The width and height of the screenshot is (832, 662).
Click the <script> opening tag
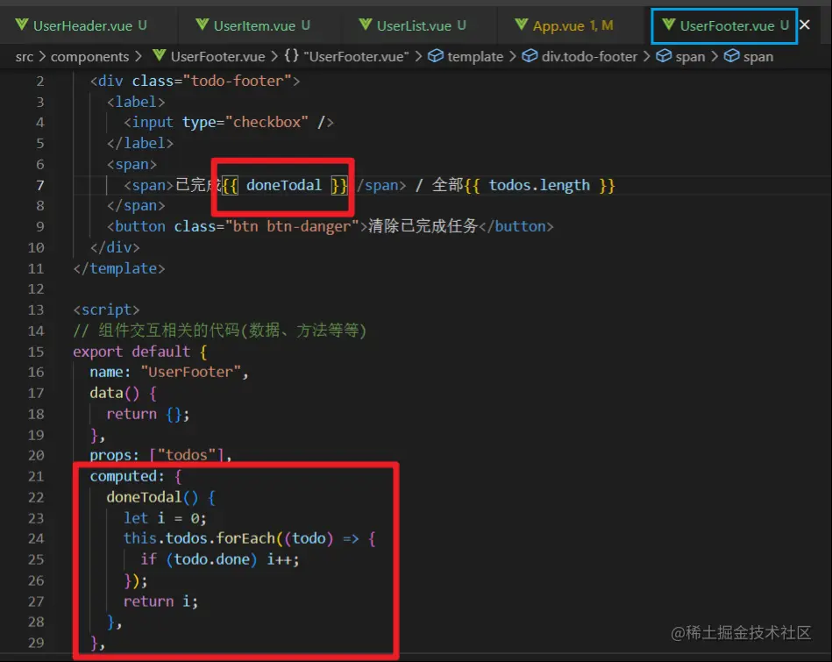point(106,310)
